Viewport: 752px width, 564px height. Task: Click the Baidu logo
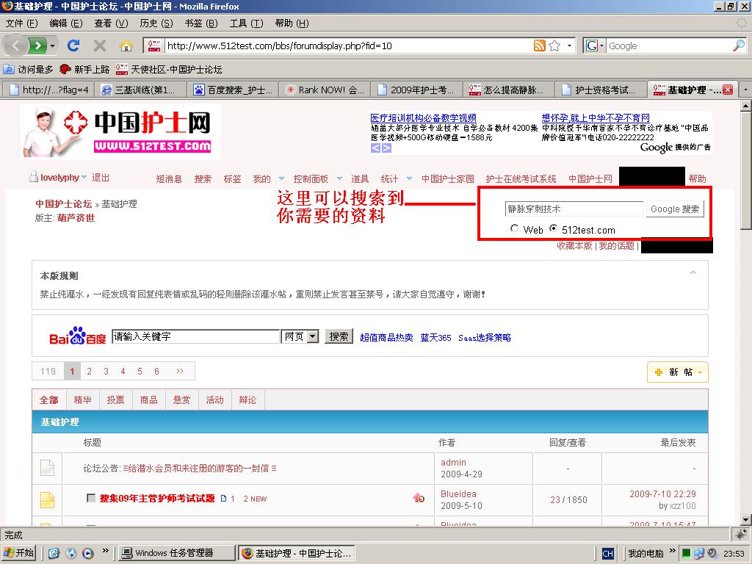point(77,337)
